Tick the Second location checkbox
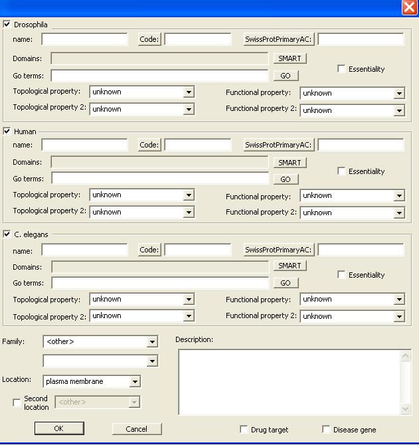Viewport: 419px width, 445px height. point(17,402)
